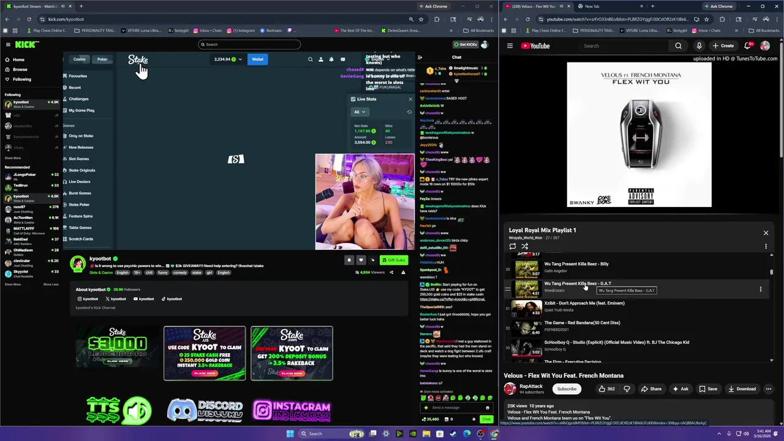
Task: Report stream with warning triangle icon
Action: pyautogui.click(x=403, y=272)
